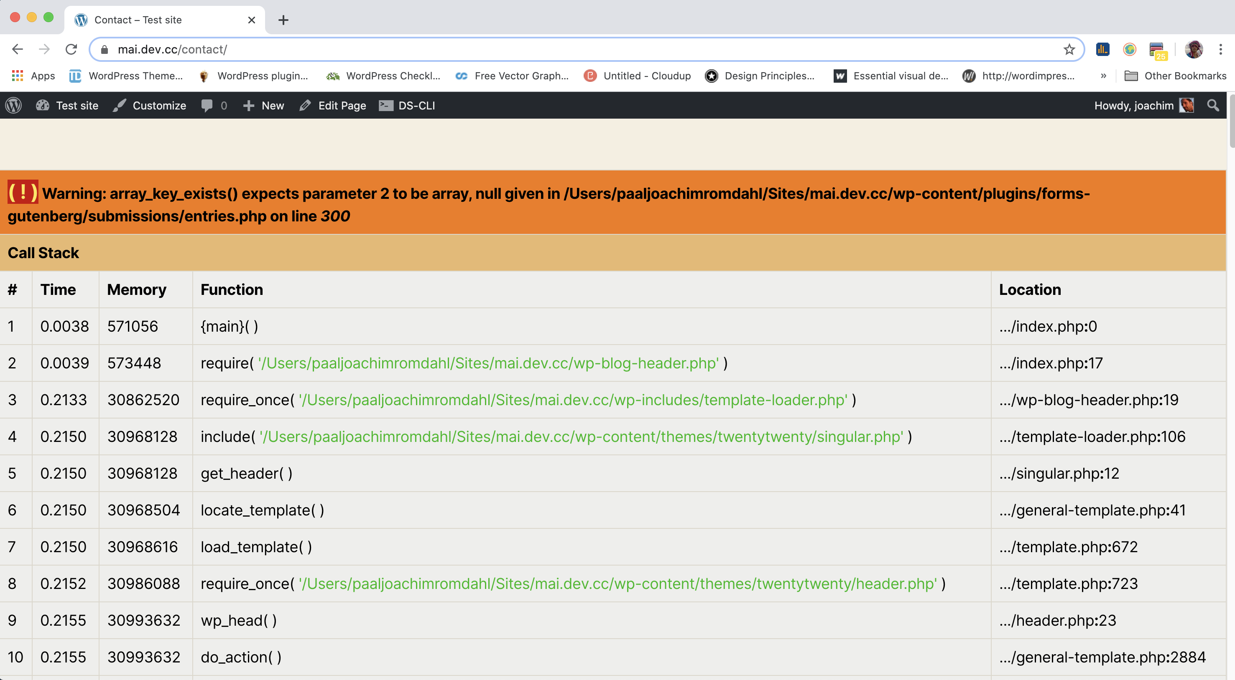Open a new browser tab
1235x680 pixels.
pos(283,20)
